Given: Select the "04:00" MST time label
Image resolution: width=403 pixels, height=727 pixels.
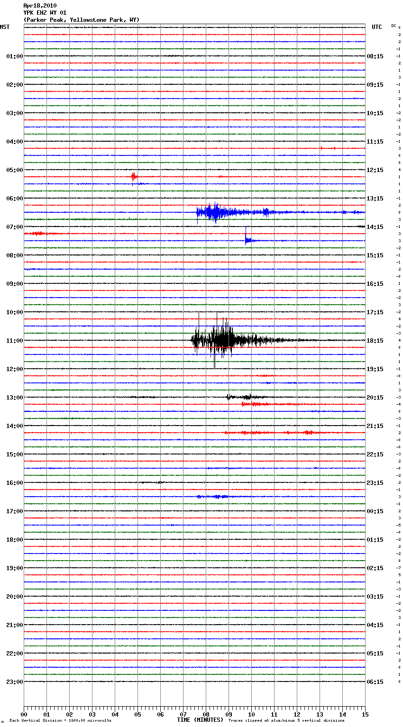Looking at the screenshot, I should point(15,142).
